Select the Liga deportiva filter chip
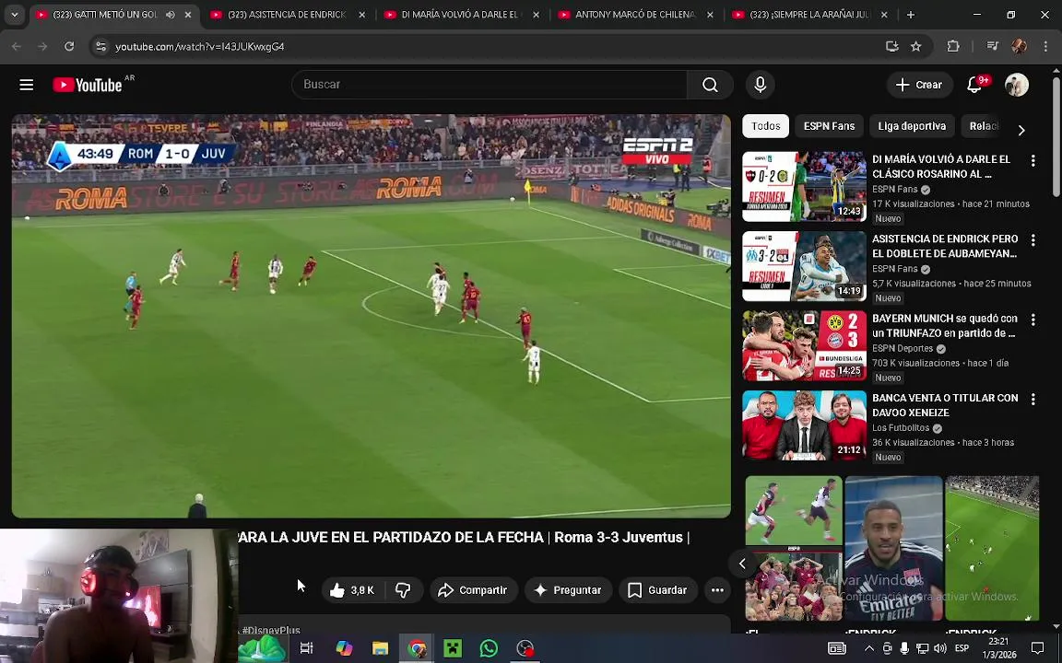Image resolution: width=1062 pixels, height=663 pixels. point(912,126)
